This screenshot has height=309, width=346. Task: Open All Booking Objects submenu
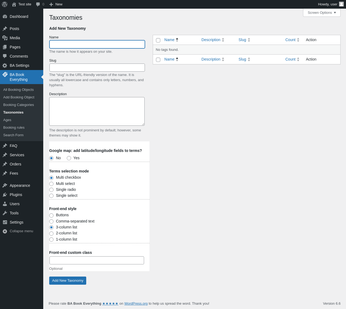18,90
